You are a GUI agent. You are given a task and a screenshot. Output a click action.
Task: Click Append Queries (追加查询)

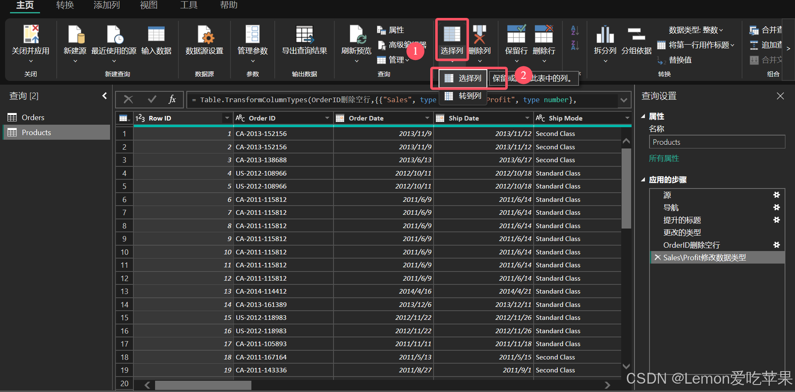pyautogui.click(x=766, y=45)
